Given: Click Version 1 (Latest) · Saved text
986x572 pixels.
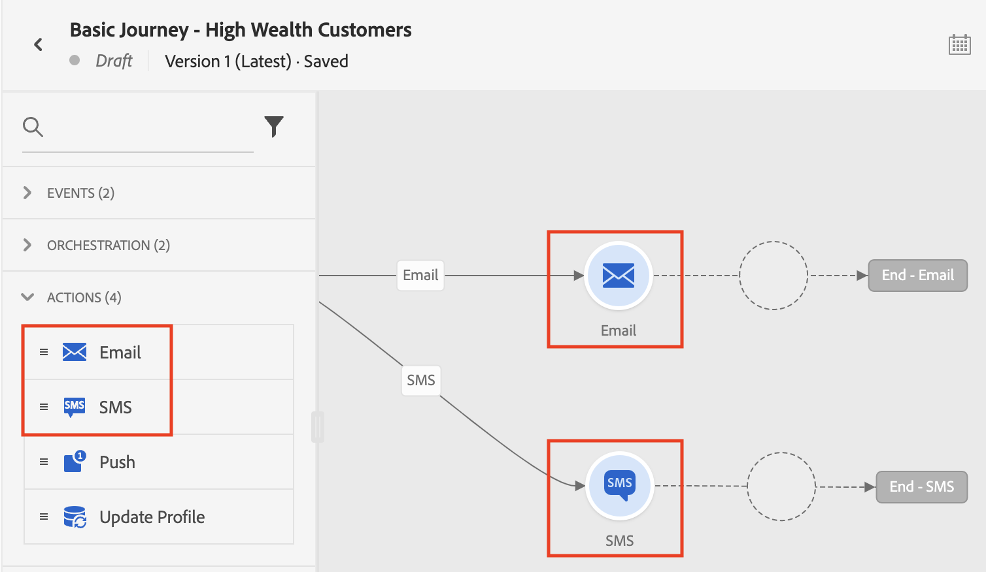Looking at the screenshot, I should [256, 61].
